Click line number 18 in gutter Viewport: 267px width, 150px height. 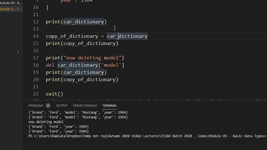[36, 65]
